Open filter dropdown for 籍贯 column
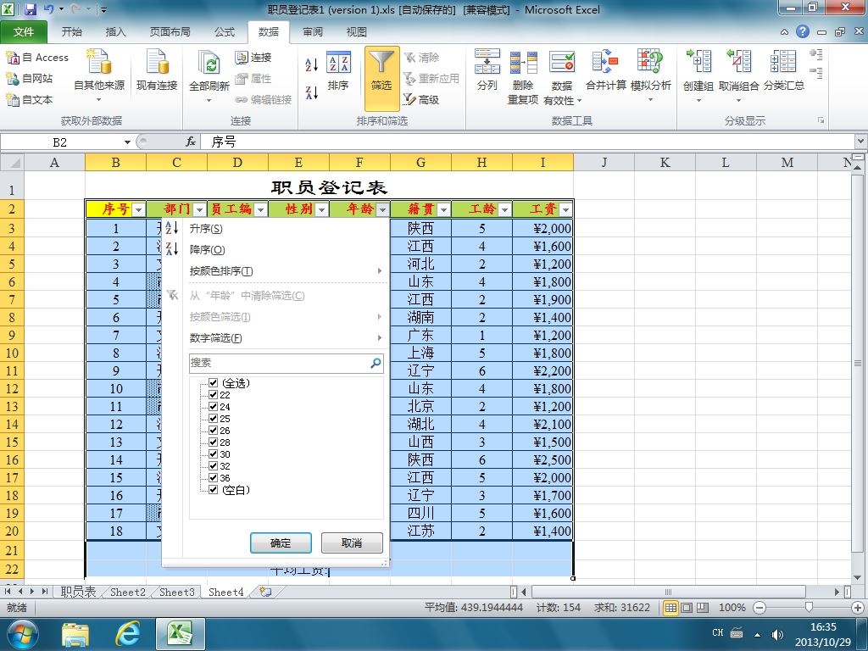The image size is (868, 651). click(443, 210)
